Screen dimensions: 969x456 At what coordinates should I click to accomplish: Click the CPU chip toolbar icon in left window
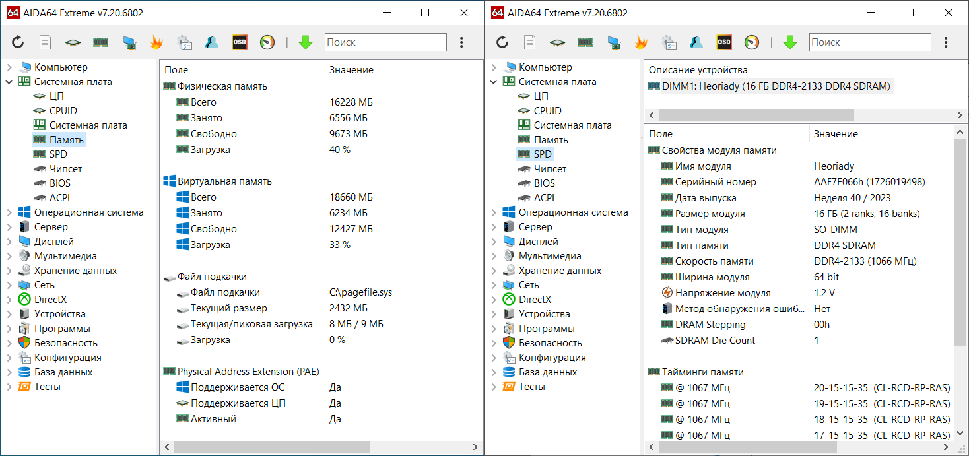[x=73, y=42]
